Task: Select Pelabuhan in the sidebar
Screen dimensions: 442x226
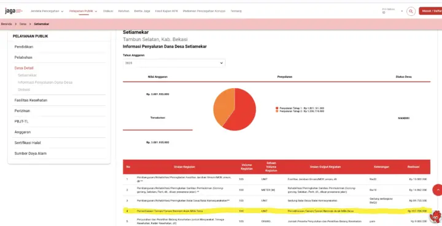Action: point(23,58)
